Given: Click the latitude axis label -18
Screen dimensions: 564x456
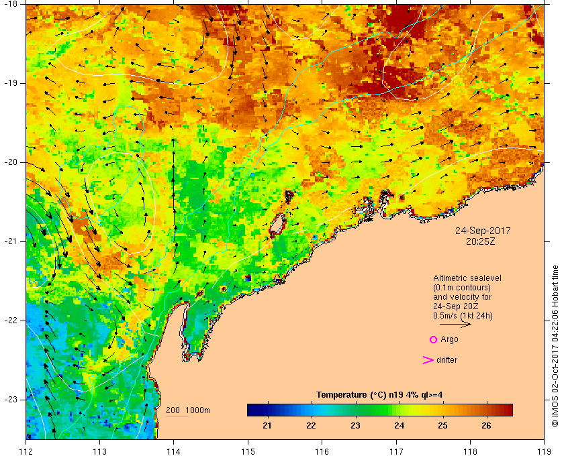Looking at the screenshot, I should tap(9, 4).
